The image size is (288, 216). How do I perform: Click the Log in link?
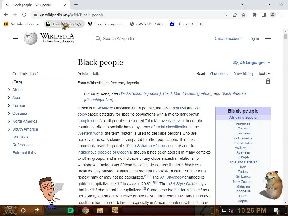pos(254,39)
